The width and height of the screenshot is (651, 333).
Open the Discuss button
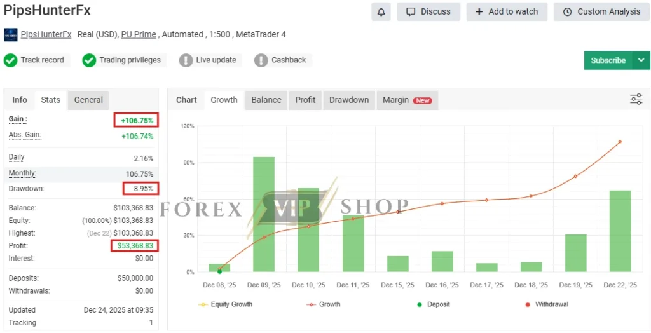click(428, 11)
